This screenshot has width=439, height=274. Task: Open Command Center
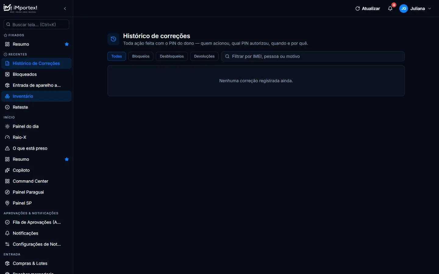[x=36, y=181]
